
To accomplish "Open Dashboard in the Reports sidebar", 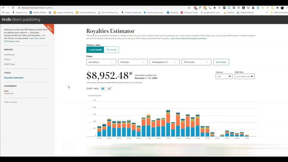I will (x=9, y=54).
